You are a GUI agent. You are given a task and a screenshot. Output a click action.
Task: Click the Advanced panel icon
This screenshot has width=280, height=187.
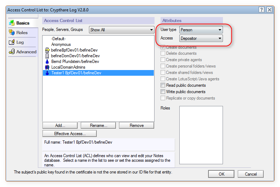coord(12,52)
